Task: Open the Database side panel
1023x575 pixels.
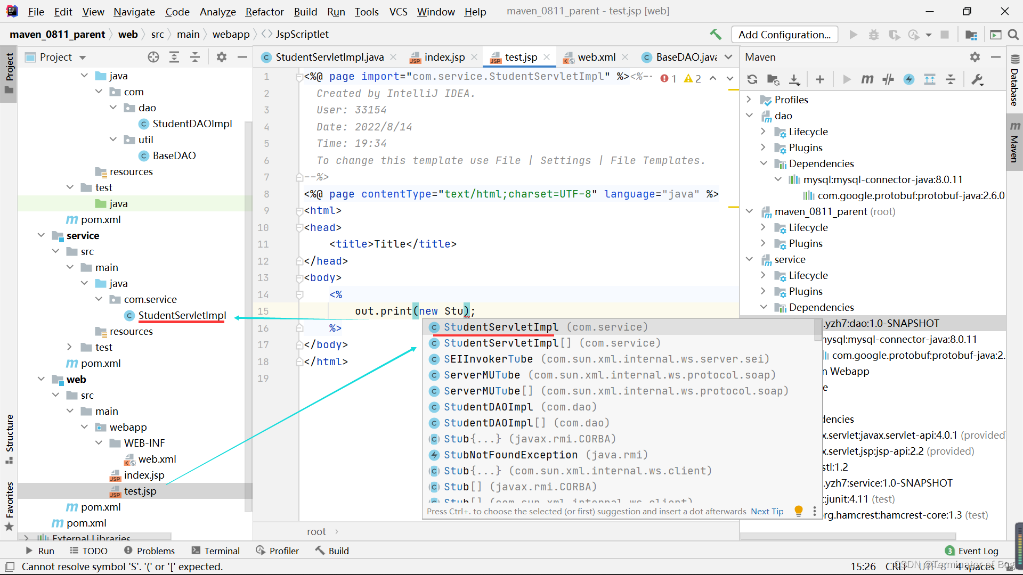Action: click(x=1014, y=80)
